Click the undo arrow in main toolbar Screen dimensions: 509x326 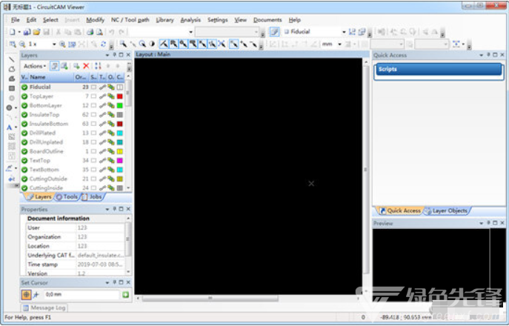[x=111, y=32]
